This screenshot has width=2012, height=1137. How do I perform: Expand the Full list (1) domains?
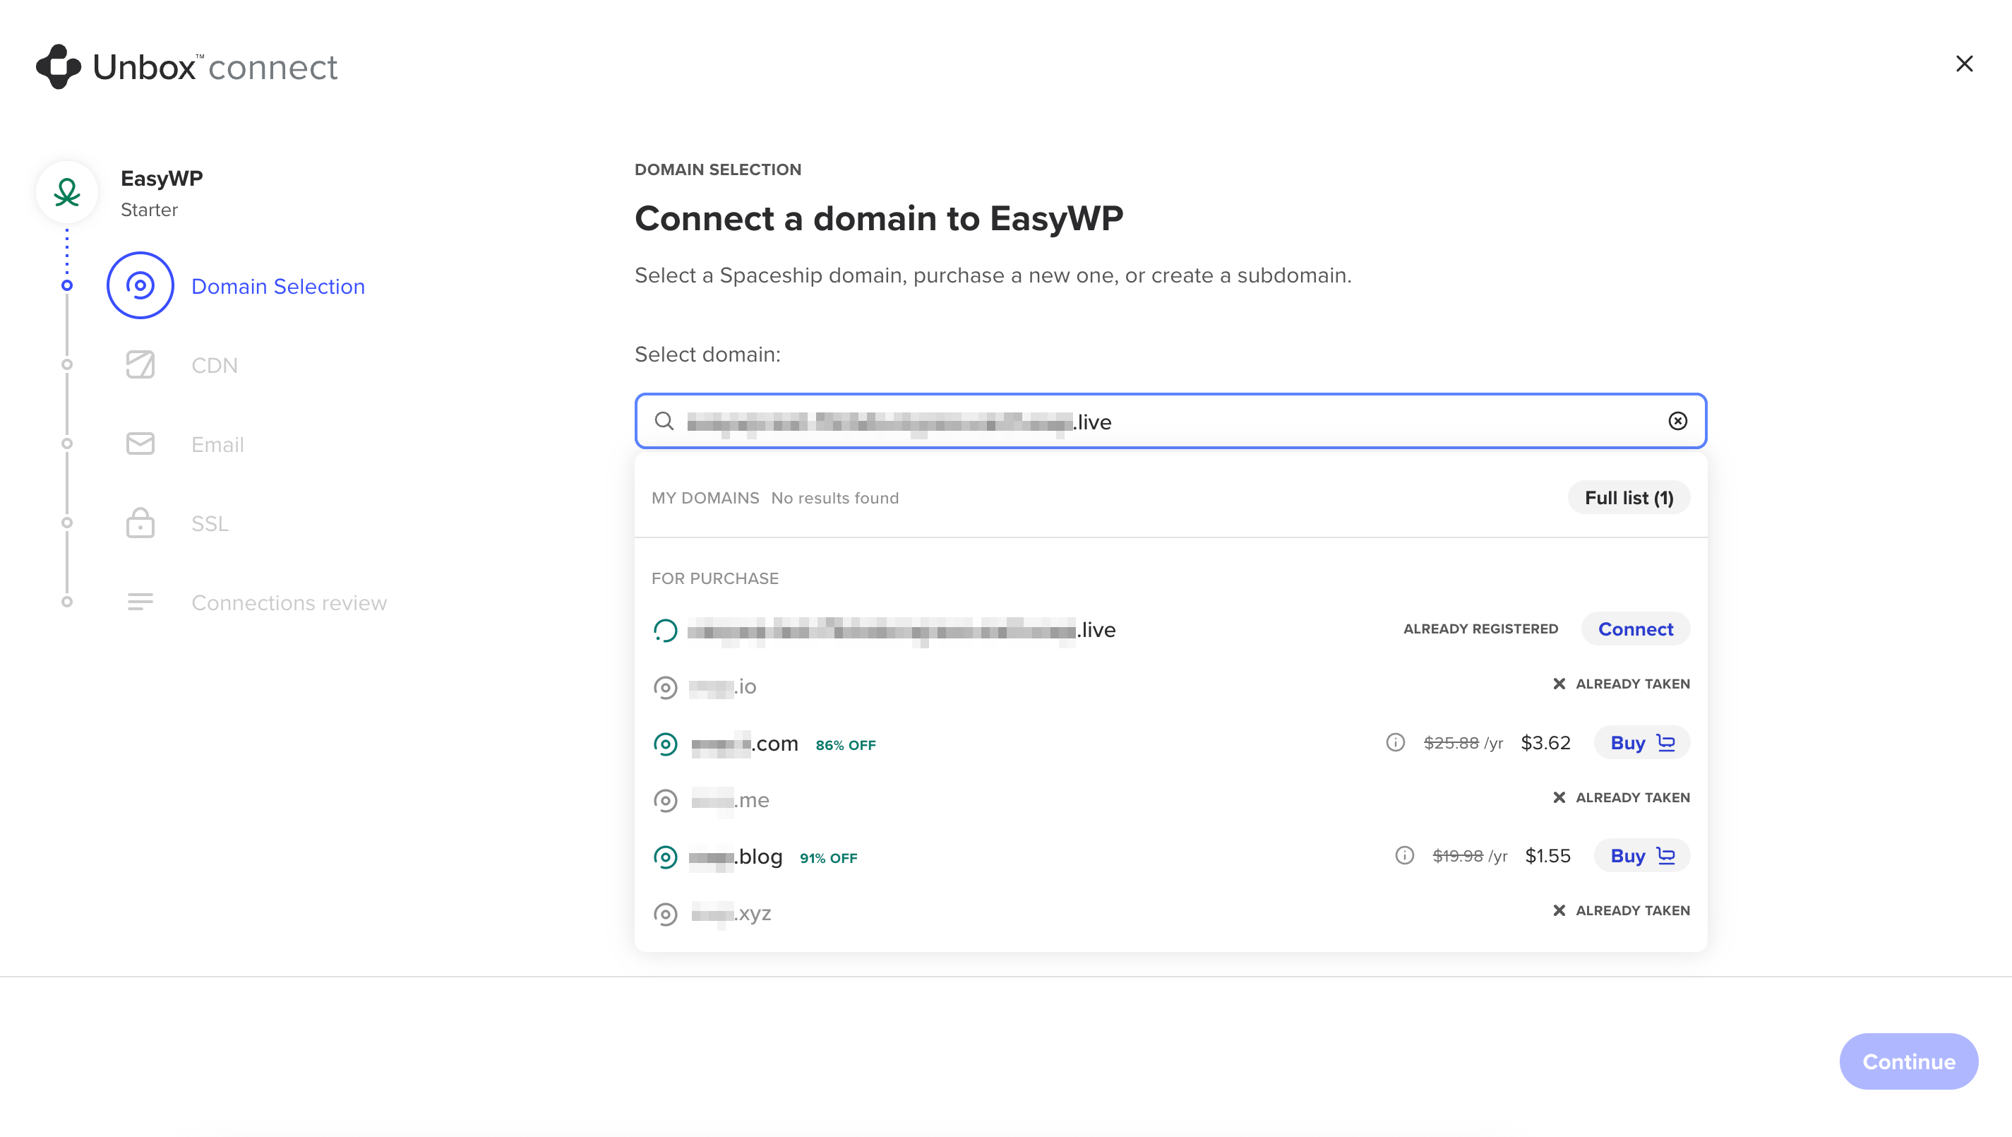tap(1629, 498)
